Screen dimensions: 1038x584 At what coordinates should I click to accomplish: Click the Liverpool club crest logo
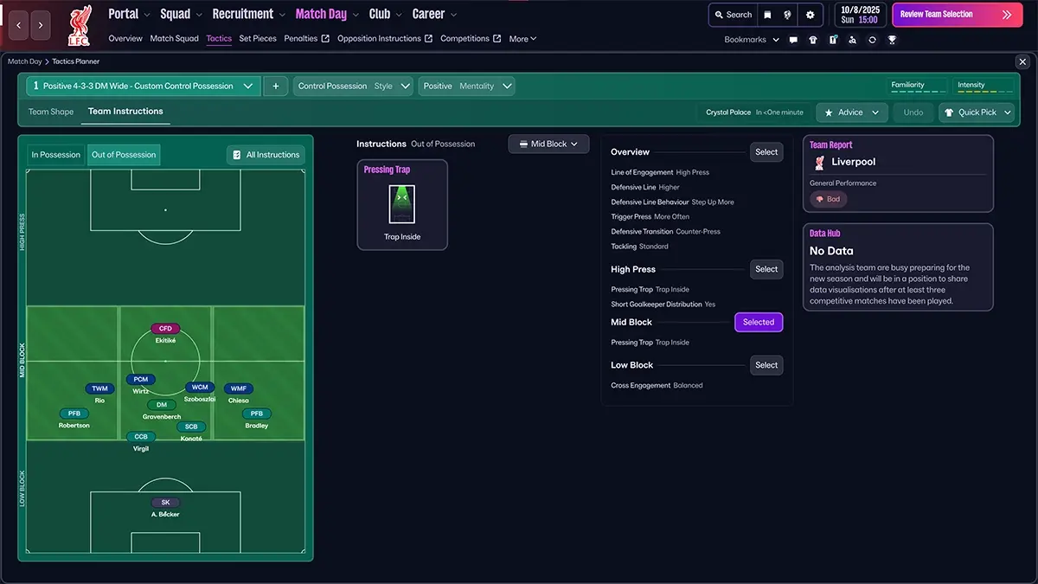[79, 26]
